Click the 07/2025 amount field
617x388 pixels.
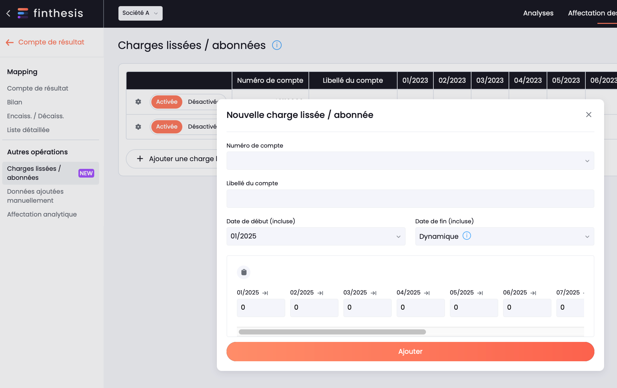click(x=570, y=308)
